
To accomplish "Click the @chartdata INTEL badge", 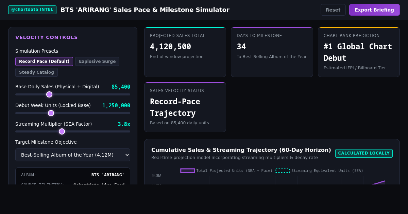I will coord(32,10).
